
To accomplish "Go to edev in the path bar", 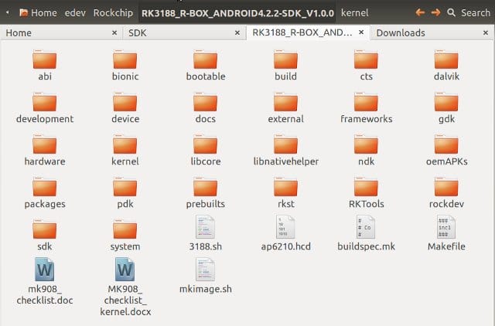I will [x=75, y=13].
